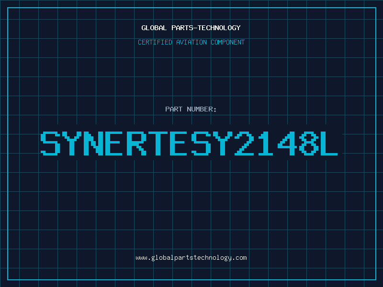Select the part number SYNERTESY2148L

189,143
